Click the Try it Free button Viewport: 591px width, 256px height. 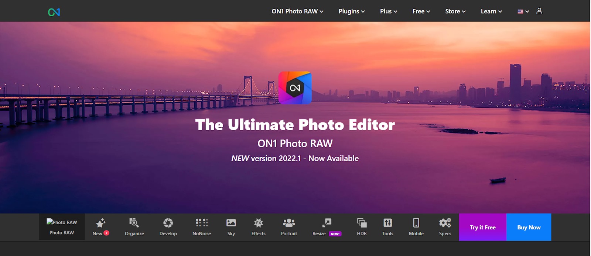(x=483, y=227)
